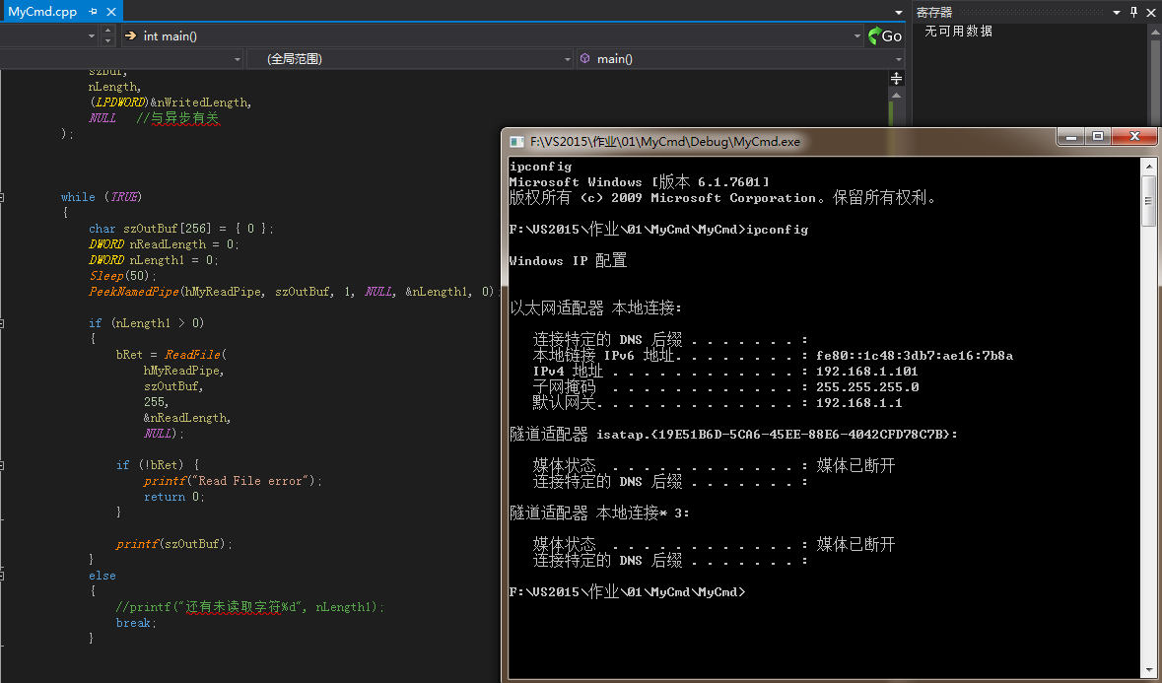The image size is (1162, 683).
Task: Click the &nReadLength argument line
Action: [187, 418]
